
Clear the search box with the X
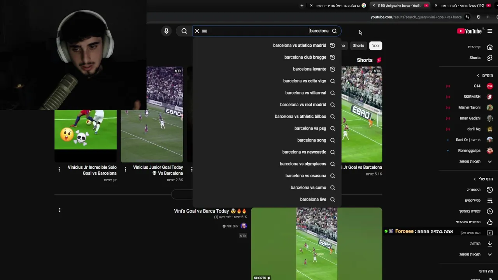pyautogui.click(x=197, y=31)
